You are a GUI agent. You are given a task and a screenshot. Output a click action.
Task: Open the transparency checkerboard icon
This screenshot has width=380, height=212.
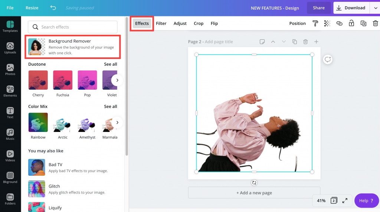coord(327,23)
